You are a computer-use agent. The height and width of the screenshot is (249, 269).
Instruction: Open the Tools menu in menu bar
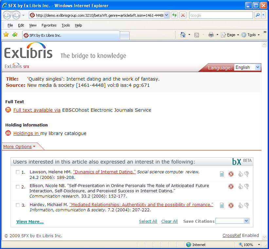66,25
